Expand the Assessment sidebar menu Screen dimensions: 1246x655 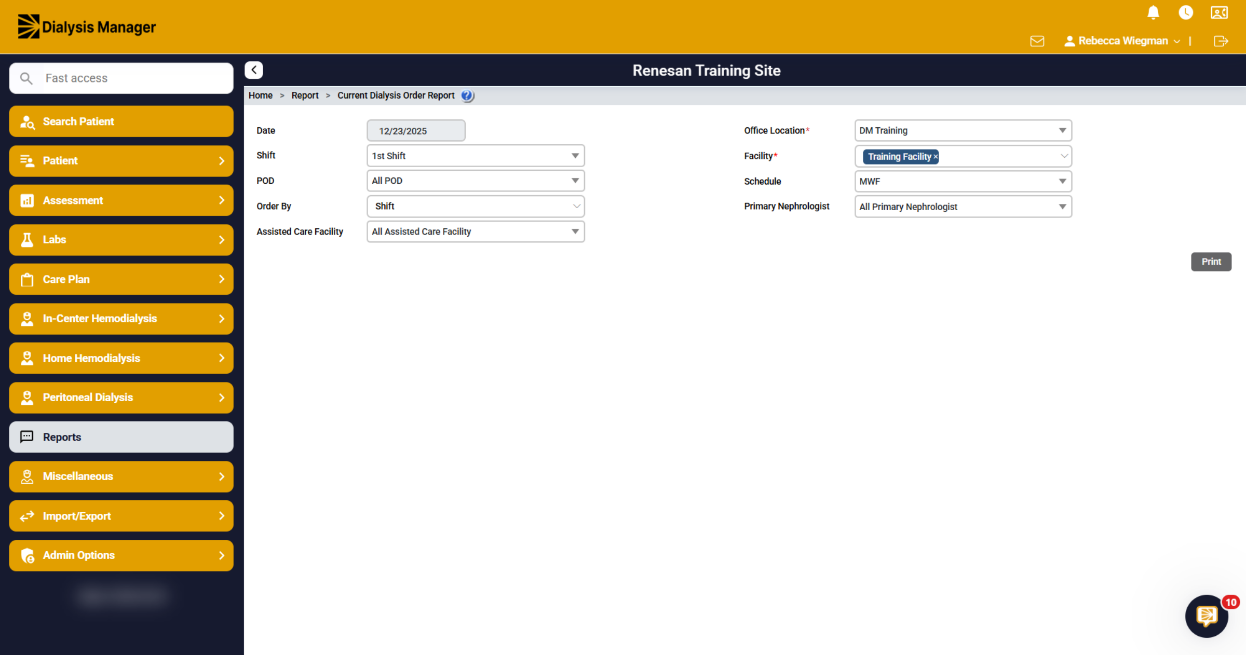[121, 200]
